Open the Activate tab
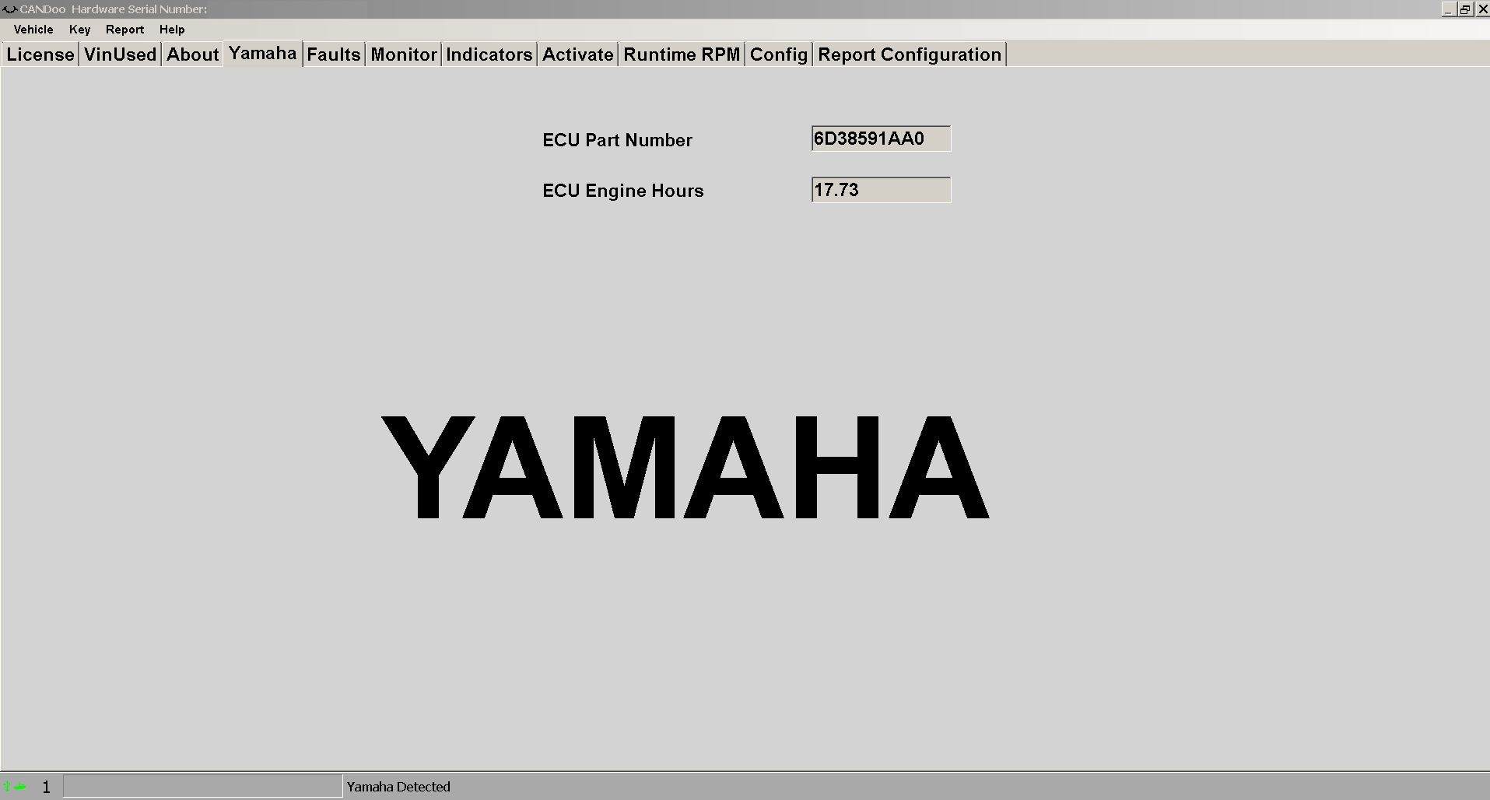1490x800 pixels. 578,54
